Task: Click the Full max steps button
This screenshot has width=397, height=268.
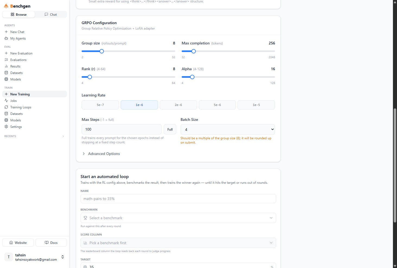Action: (170, 129)
